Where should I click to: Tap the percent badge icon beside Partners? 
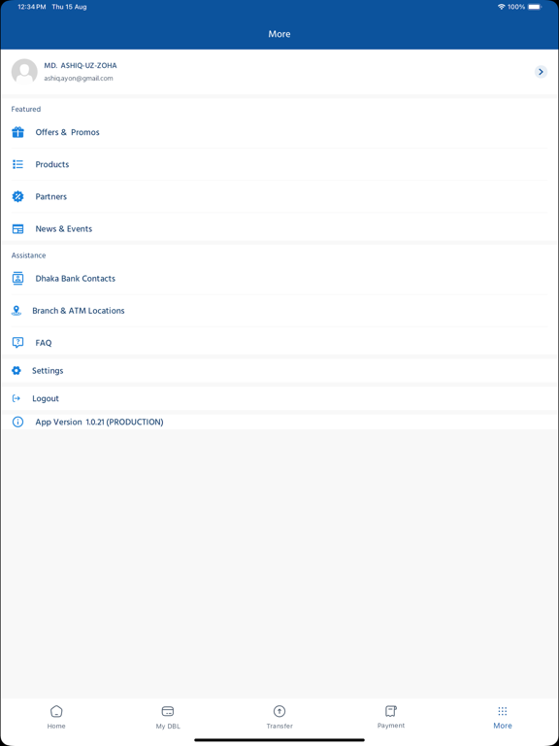pyautogui.click(x=18, y=196)
